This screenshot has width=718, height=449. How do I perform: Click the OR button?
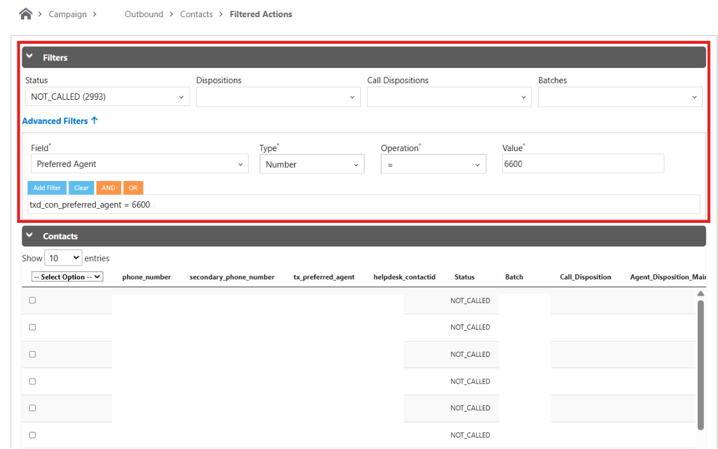(133, 187)
